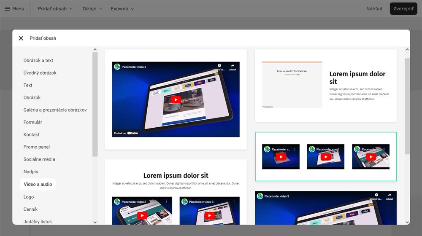Select Nadpis category
The width and height of the screenshot is (422, 236).
pyautogui.click(x=31, y=172)
